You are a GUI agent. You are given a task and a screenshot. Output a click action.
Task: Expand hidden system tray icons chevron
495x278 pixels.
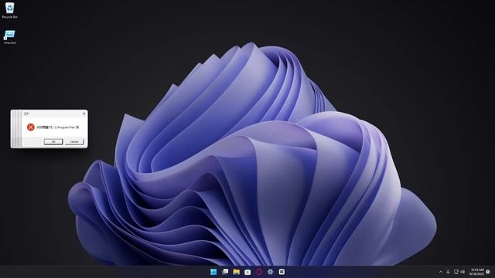(441, 272)
